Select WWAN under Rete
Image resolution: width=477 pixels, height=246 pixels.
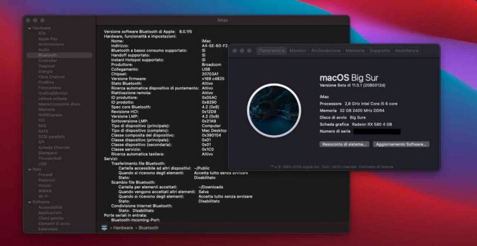(x=45, y=191)
